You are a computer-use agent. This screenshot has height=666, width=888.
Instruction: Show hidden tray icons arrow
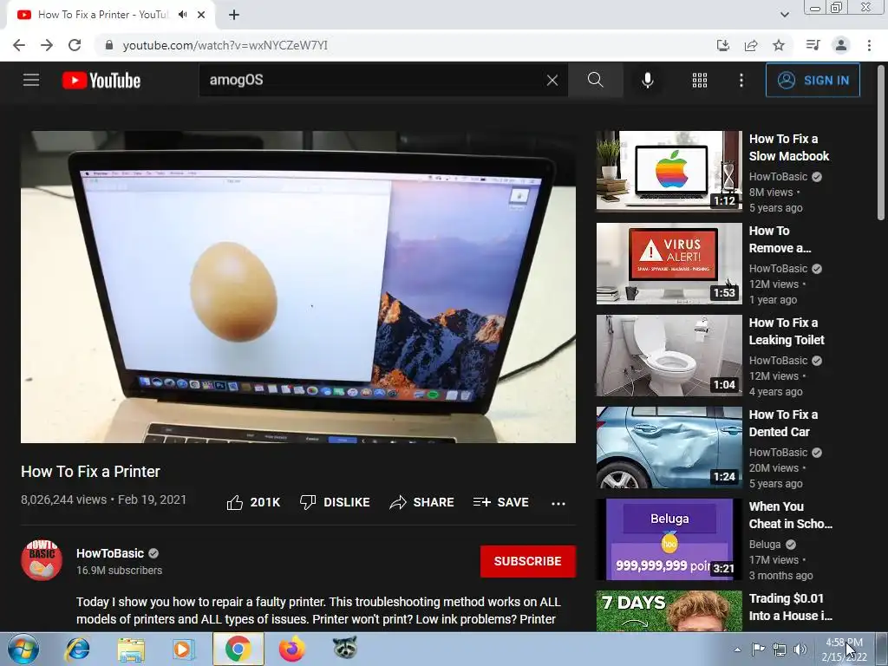point(737,650)
